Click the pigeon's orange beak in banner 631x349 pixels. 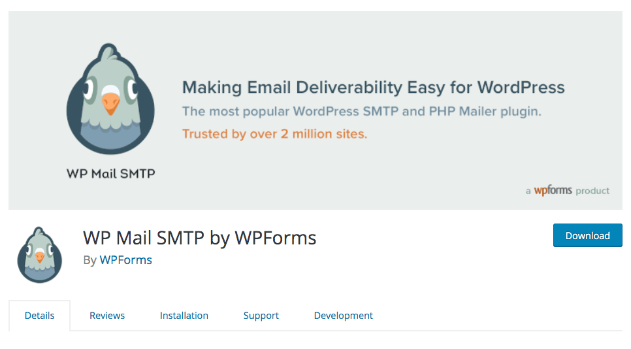pyautogui.click(x=110, y=103)
